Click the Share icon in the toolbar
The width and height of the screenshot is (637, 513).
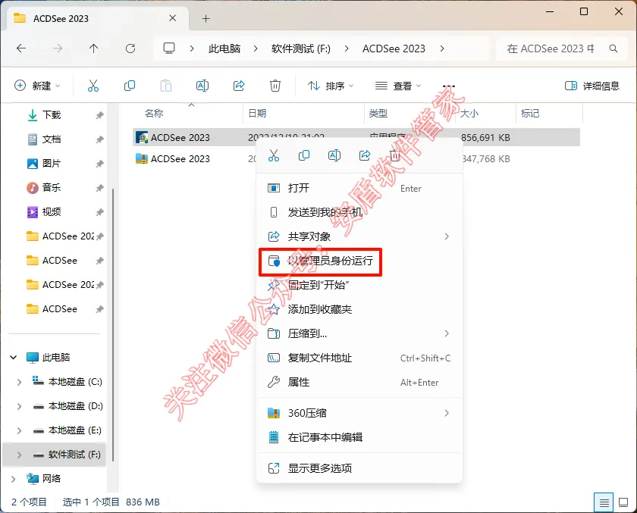click(239, 86)
